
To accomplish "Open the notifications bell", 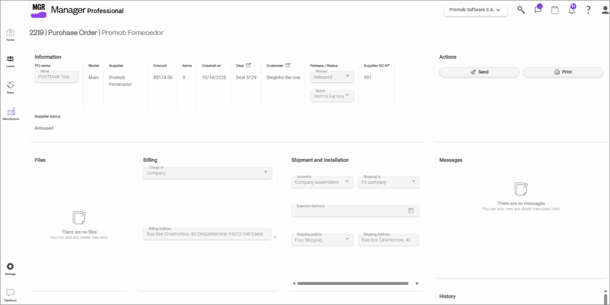I will 572,10.
